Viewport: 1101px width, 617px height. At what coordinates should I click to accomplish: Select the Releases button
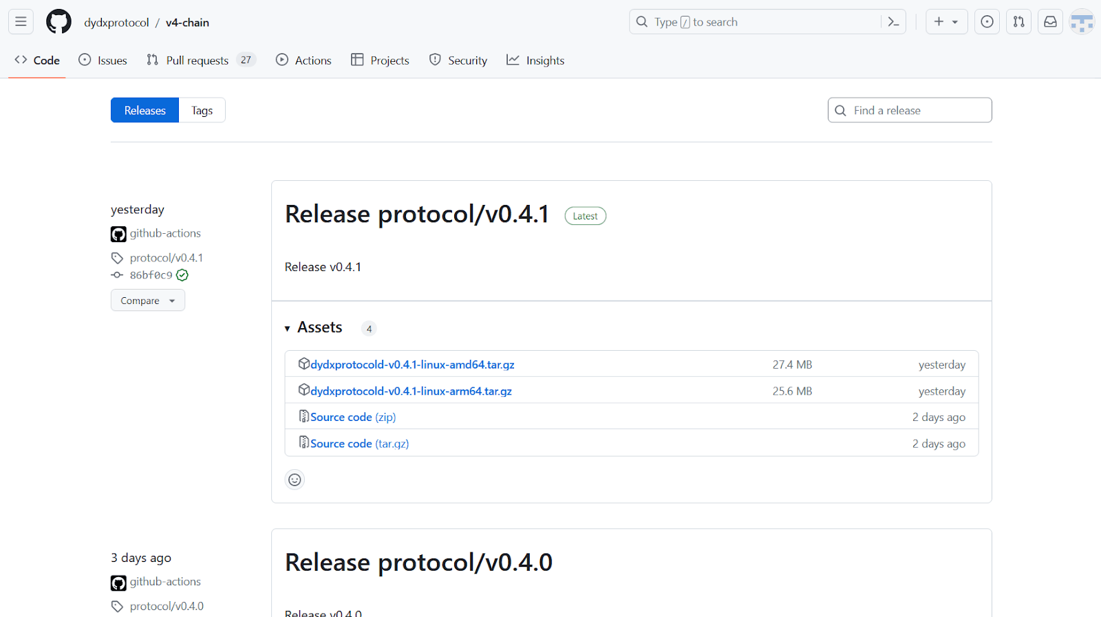click(x=145, y=110)
